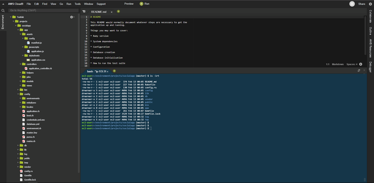Click the user avatar R icon
Screen dimensions: 374x183
(x=352, y=4)
